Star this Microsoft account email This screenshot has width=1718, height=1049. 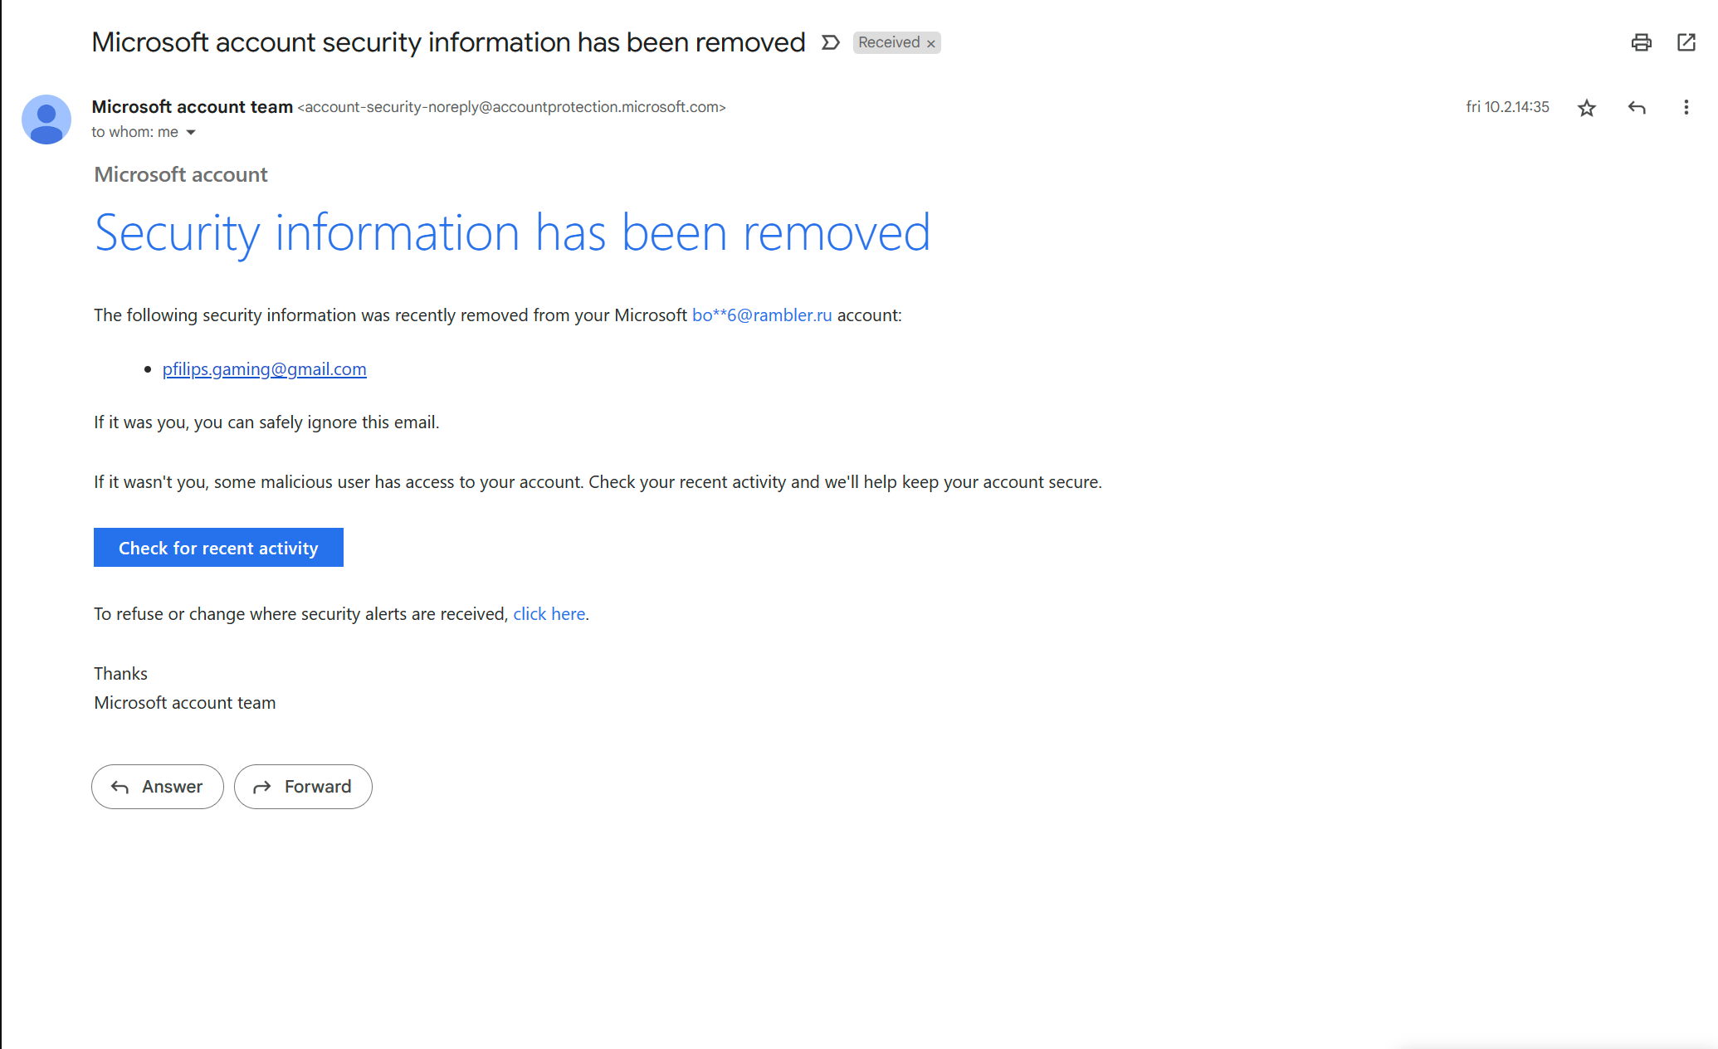(1586, 108)
